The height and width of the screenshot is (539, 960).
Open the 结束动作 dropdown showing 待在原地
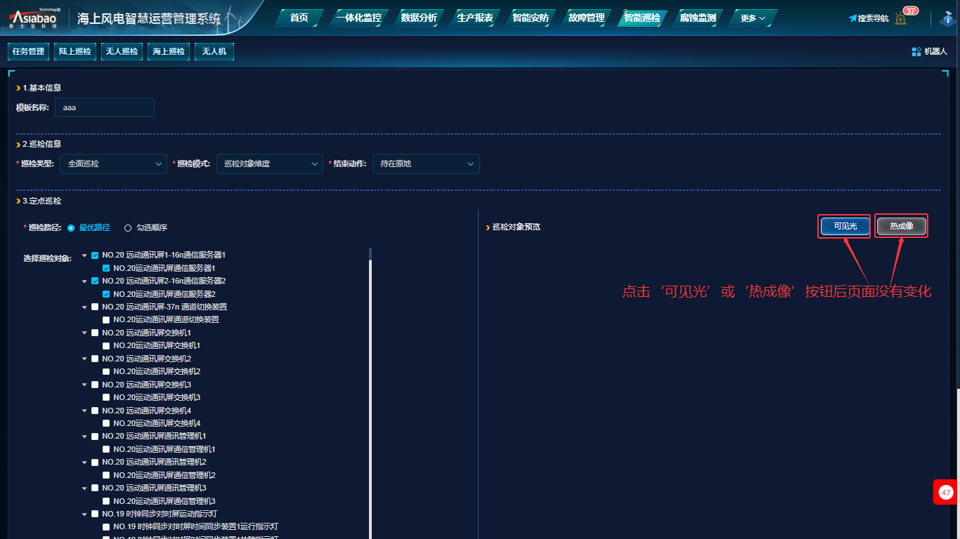pos(426,164)
